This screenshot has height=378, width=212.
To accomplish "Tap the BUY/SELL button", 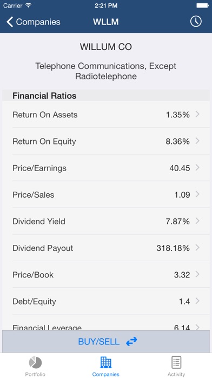I will 106,342.
